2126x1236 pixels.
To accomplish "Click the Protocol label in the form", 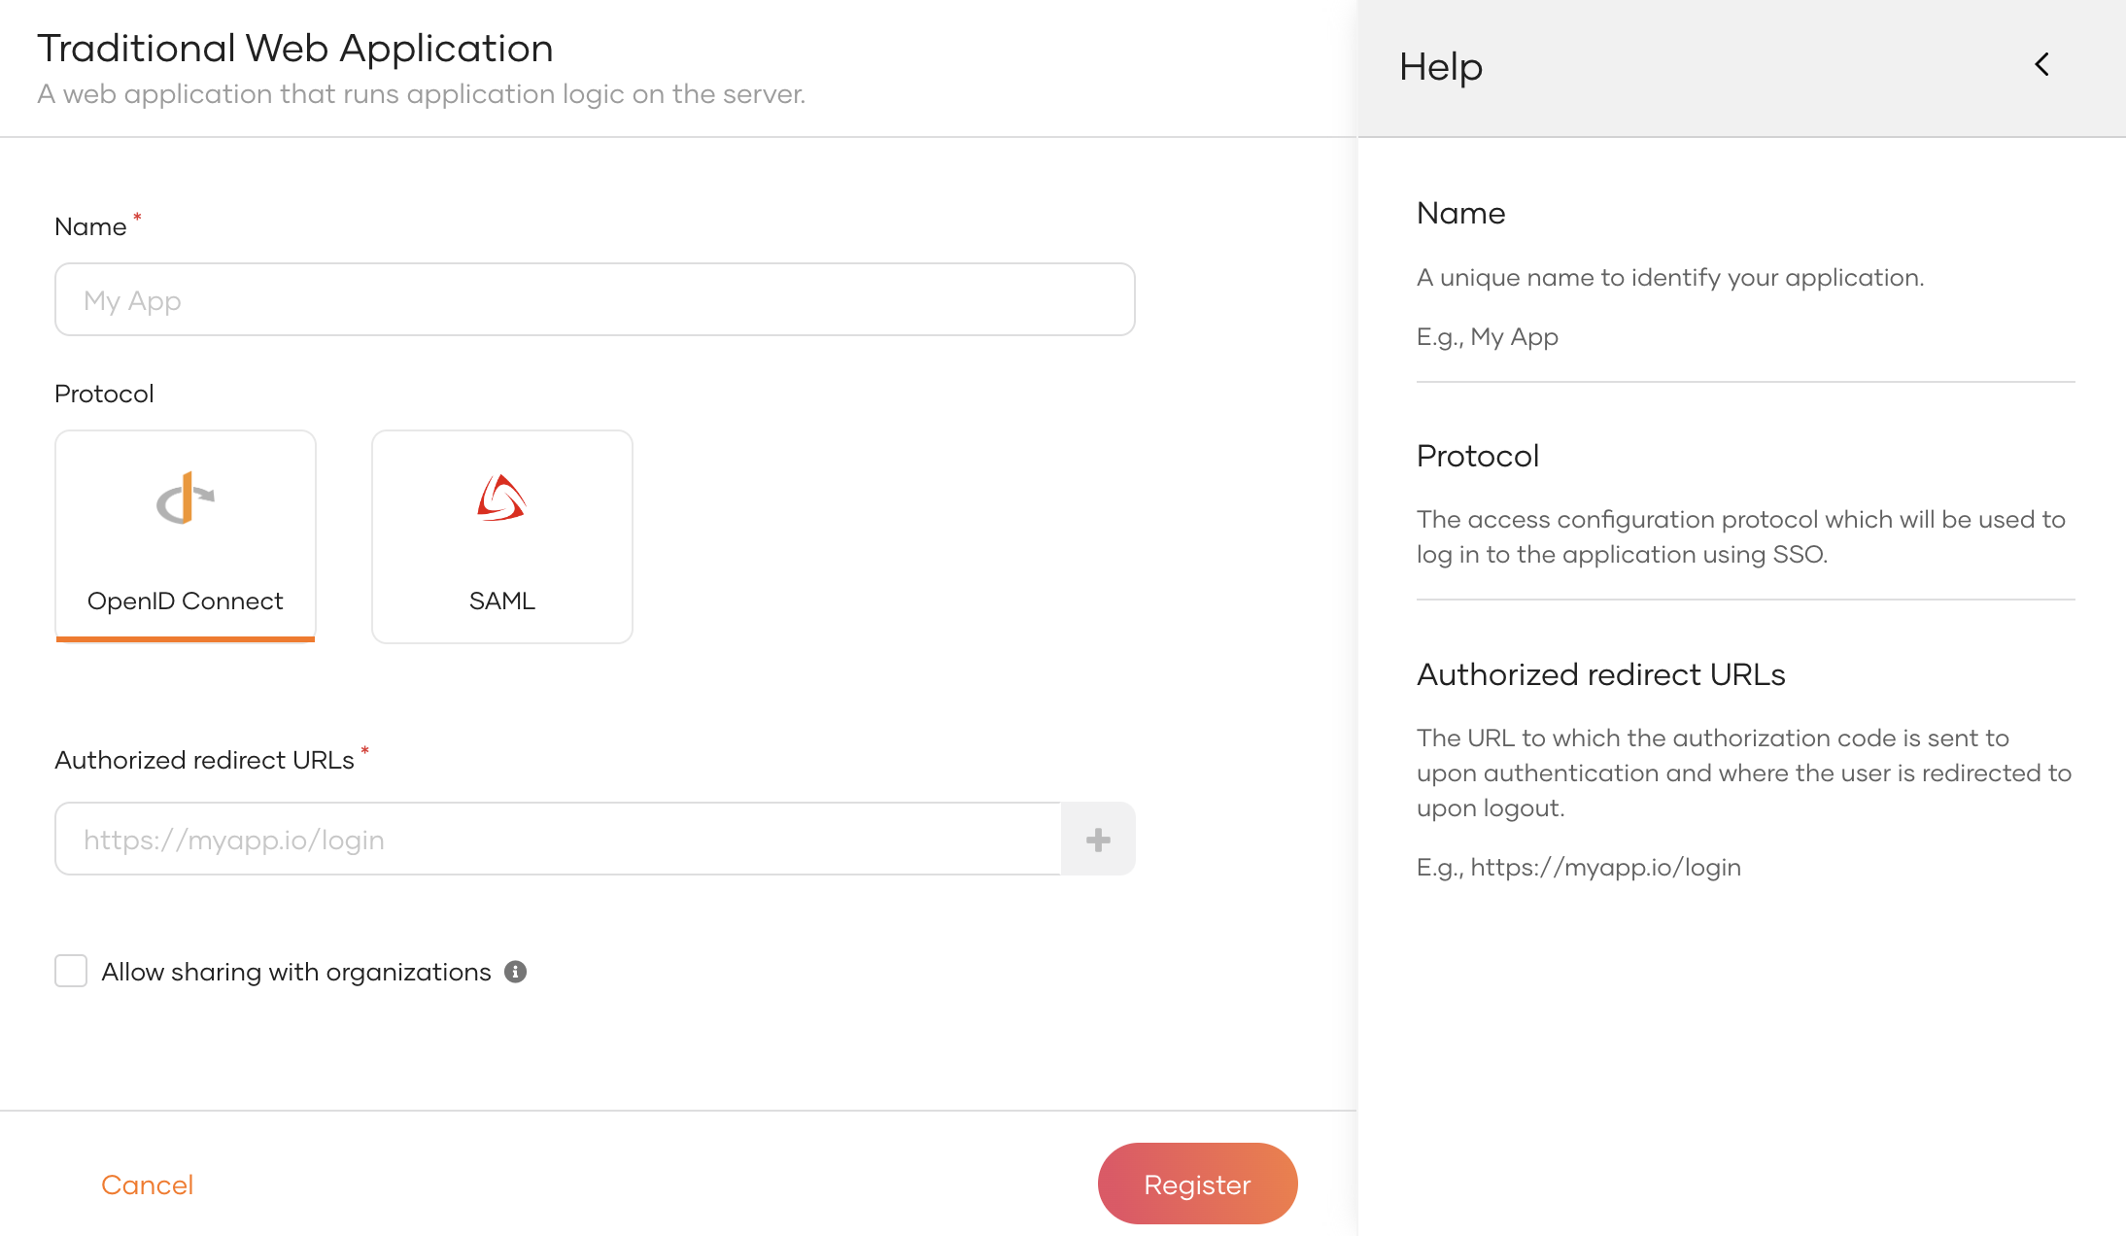I will (x=104, y=394).
